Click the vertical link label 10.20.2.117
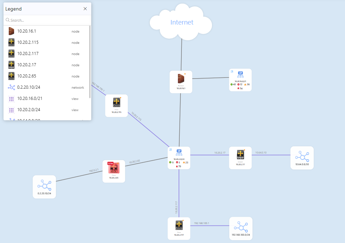 point(176,207)
